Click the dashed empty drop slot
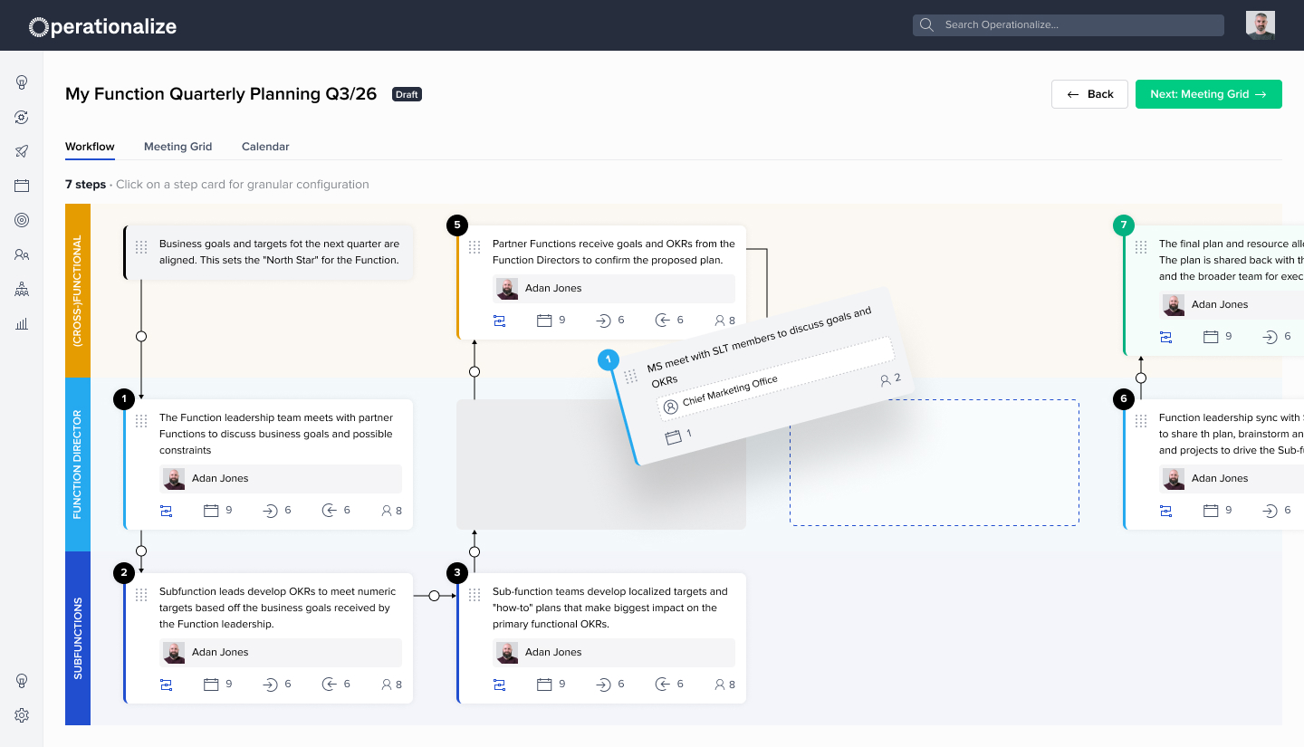 coord(935,463)
